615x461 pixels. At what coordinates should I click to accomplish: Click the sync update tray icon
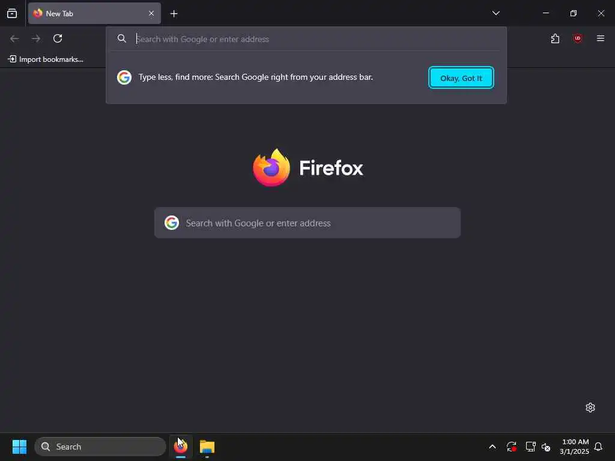[x=511, y=447]
